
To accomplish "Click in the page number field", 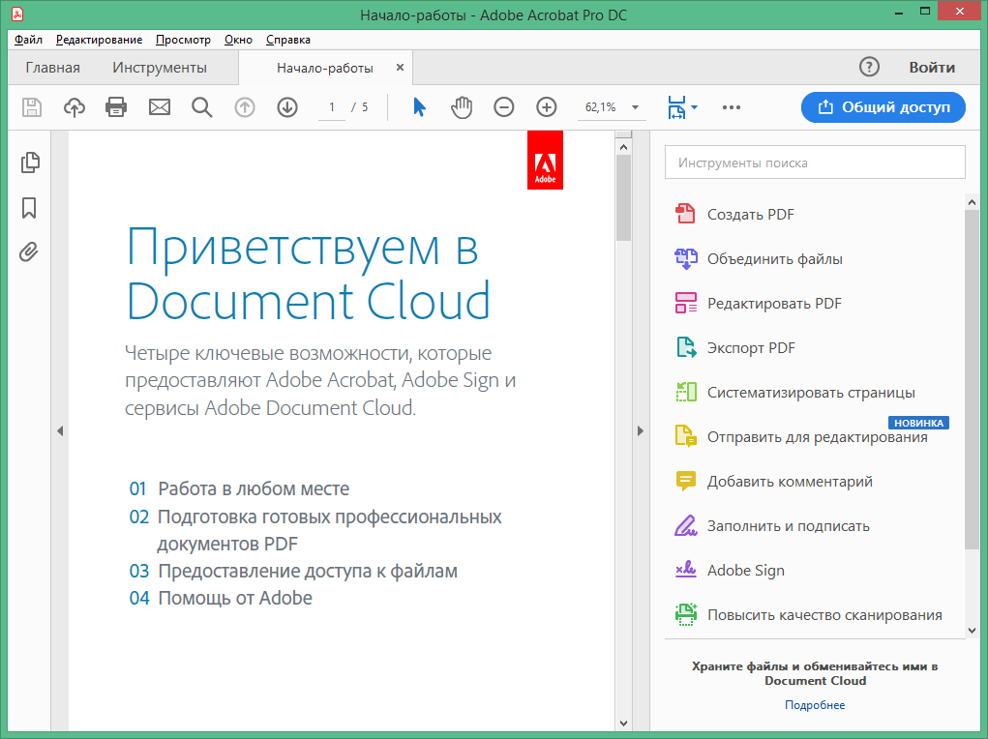I will click(x=332, y=107).
